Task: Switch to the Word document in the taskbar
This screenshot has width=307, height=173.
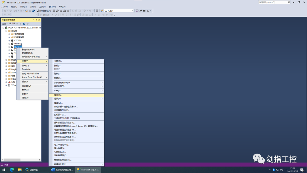Action: 62,170
